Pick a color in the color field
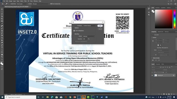The image size is (177, 99). (x=163, y=19)
